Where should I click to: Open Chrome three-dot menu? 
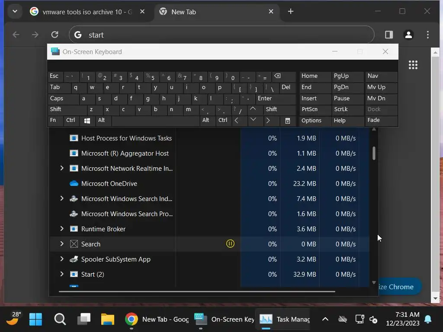pos(428,35)
